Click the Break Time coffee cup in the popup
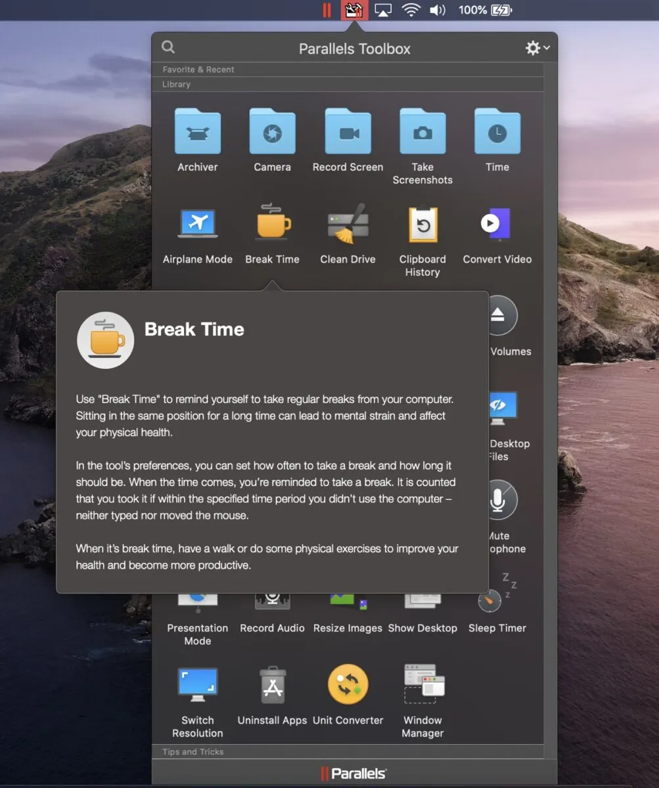659x788 pixels. pyautogui.click(x=105, y=339)
